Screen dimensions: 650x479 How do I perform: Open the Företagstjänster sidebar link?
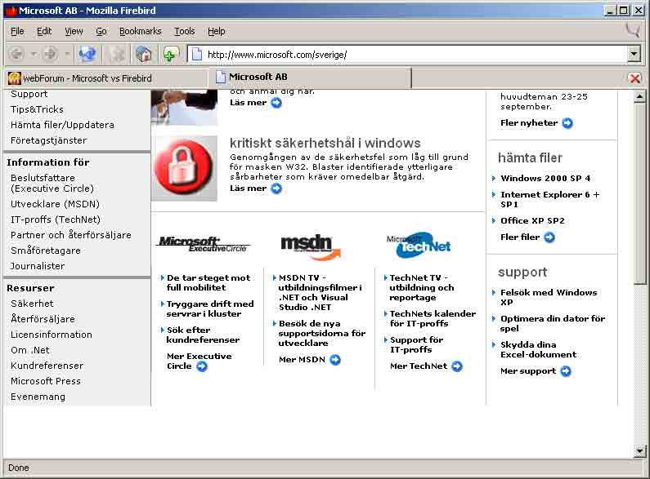coord(49,140)
